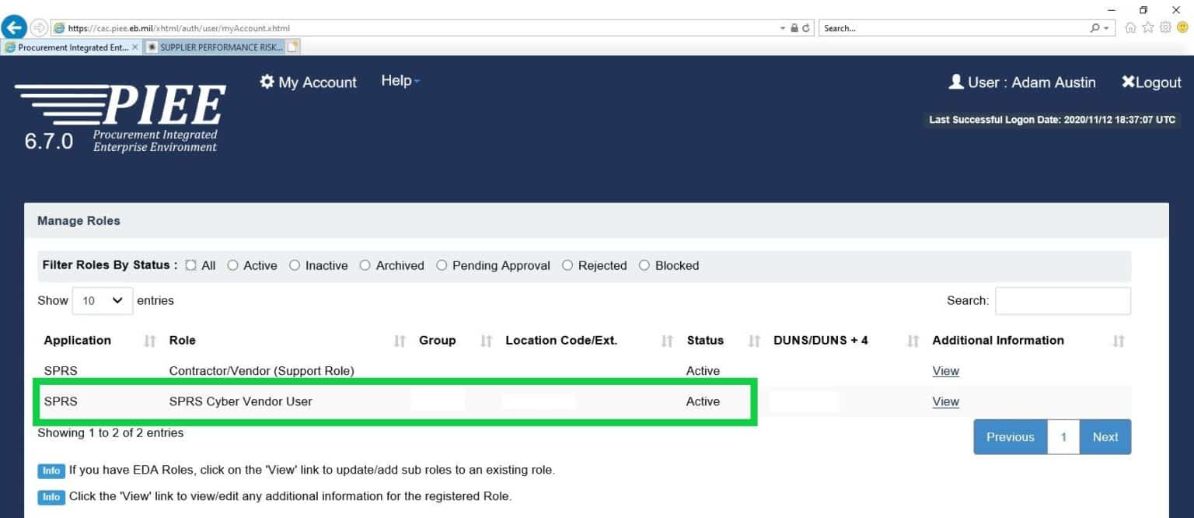
Task: Click the browser Back arrow button
Action: pyautogui.click(x=13, y=27)
